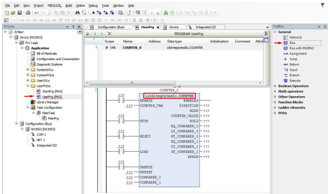
Task: Open the Build menu
Action: (x=68, y=5)
